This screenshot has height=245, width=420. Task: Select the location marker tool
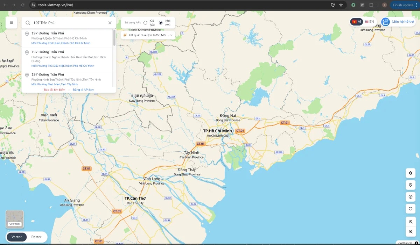click(x=410, y=185)
